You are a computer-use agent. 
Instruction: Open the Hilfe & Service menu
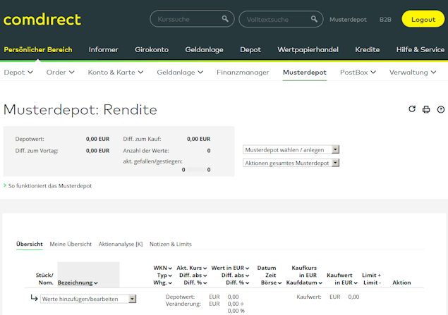tap(420, 49)
